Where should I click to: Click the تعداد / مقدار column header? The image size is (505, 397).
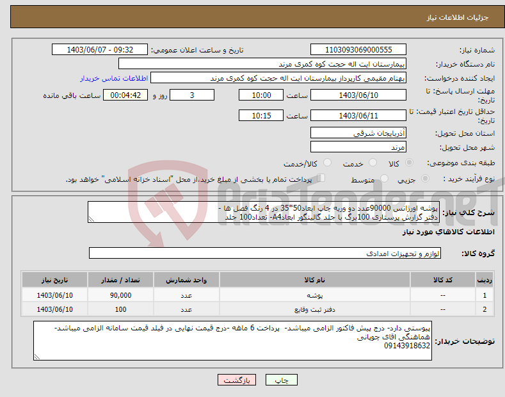coord(120,280)
